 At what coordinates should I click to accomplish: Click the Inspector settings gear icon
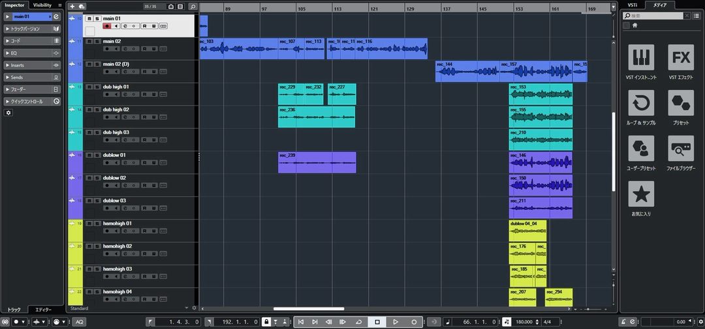pyautogui.click(x=8, y=113)
